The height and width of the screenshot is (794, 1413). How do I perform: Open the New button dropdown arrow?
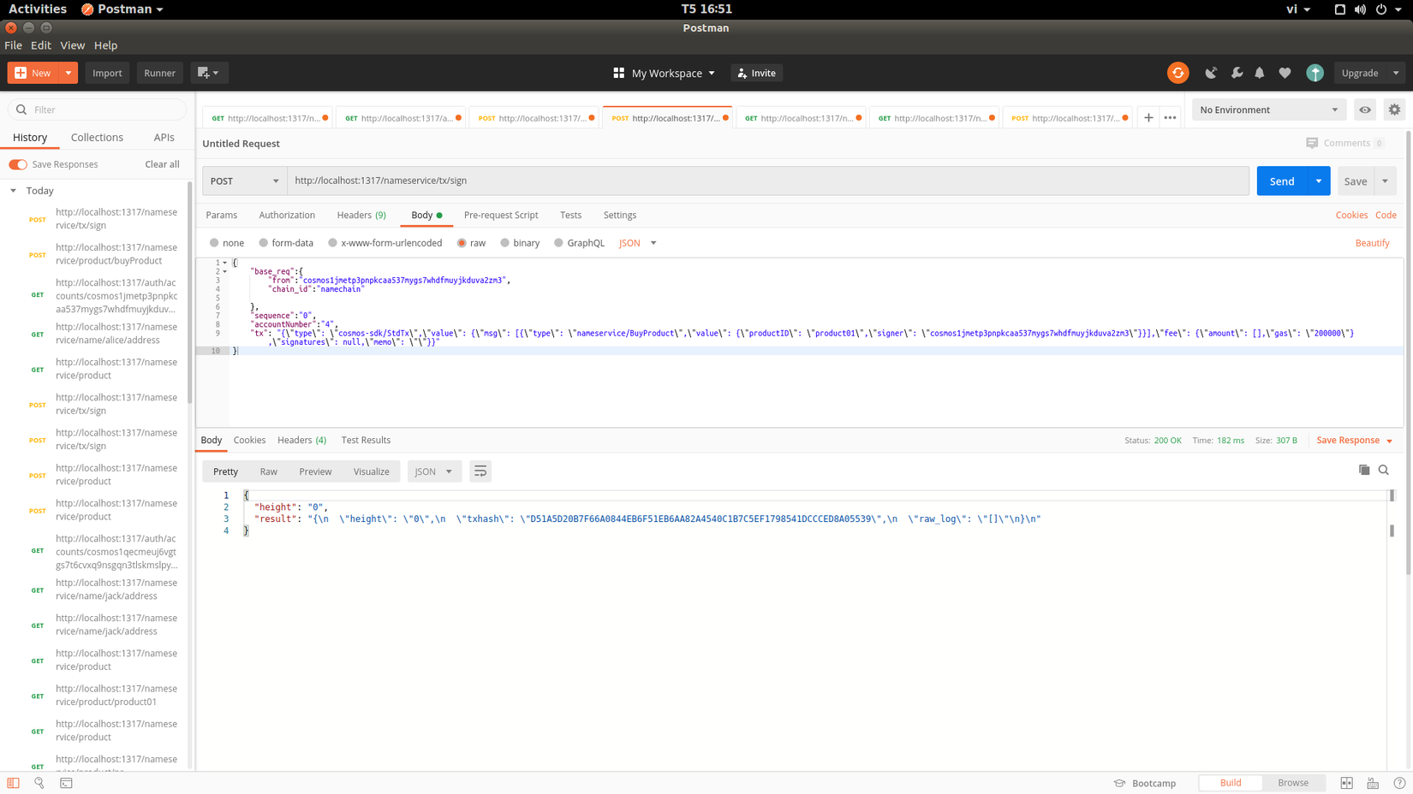click(x=69, y=73)
